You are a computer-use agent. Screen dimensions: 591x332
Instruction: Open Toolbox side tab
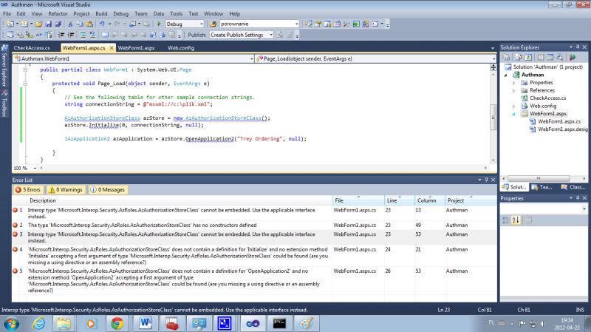(4, 104)
